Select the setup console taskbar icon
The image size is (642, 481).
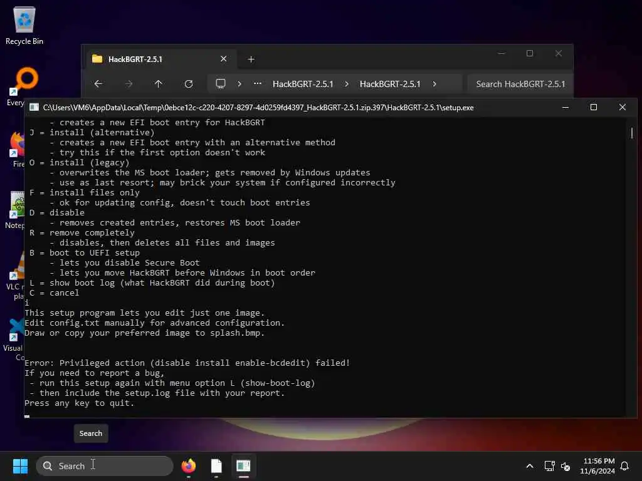click(x=244, y=466)
